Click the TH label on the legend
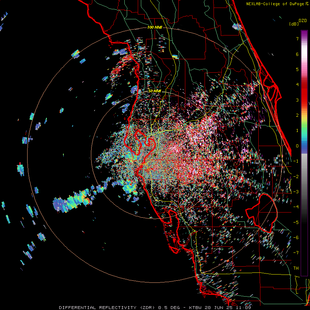The height and width of the screenshot is (310, 310). [x=296, y=268]
